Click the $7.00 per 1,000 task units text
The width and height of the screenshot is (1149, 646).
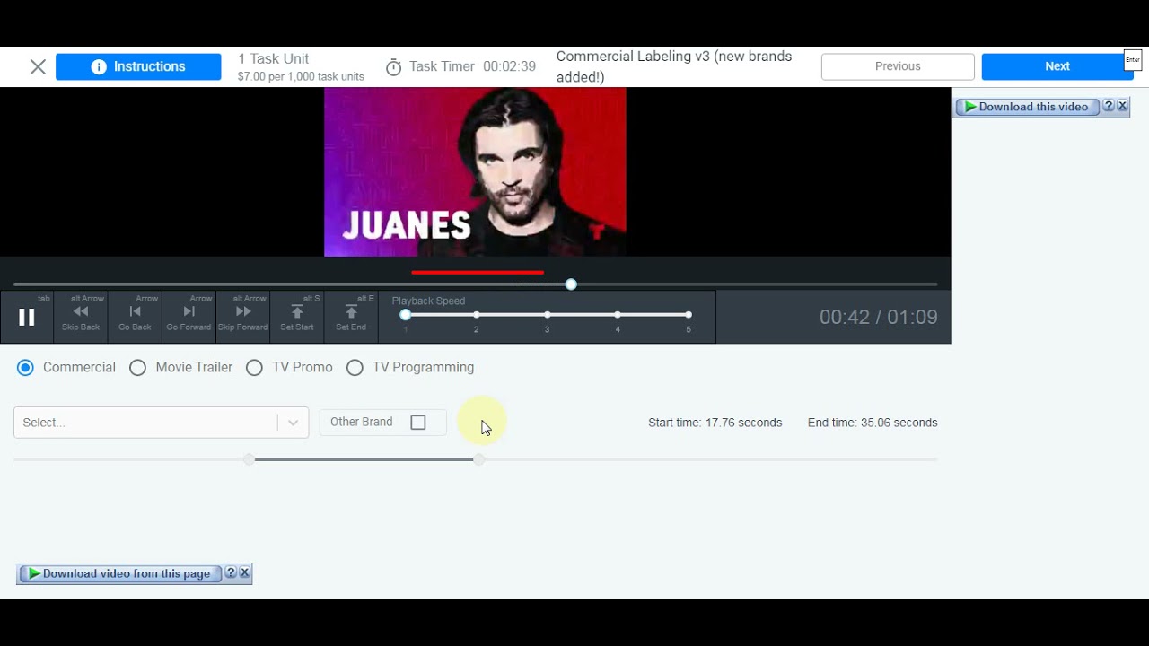[x=301, y=77]
